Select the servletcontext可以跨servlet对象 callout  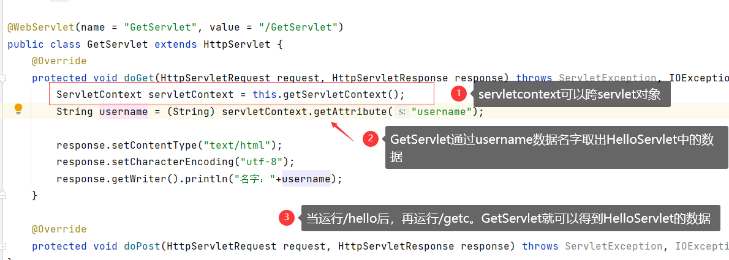[572, 94]
